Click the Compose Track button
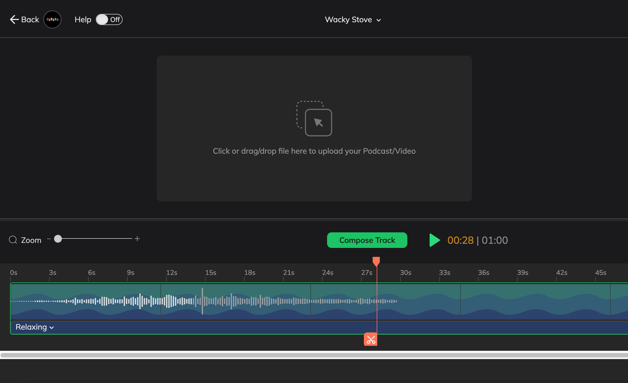This screenshot has height=383, width=628. pos(367,240)
